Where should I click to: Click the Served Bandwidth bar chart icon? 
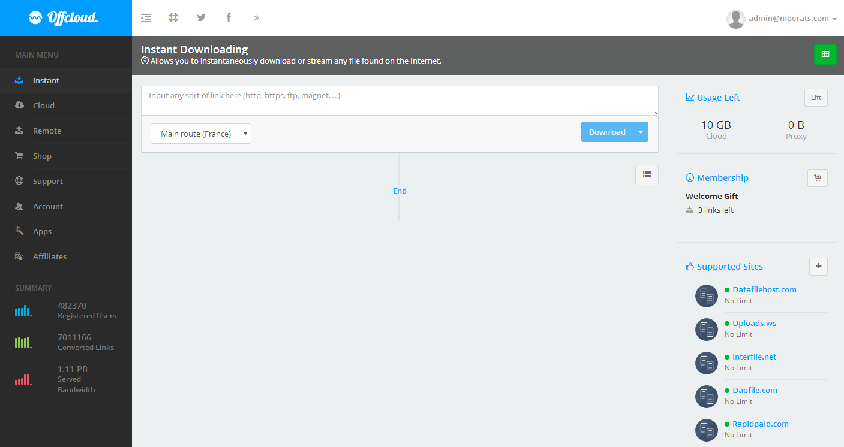tap(23, 379)
